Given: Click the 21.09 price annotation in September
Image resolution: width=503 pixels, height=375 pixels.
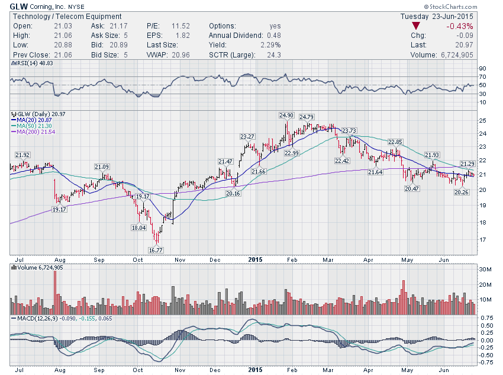Looking at the screenshot, I should click(102, 166).
